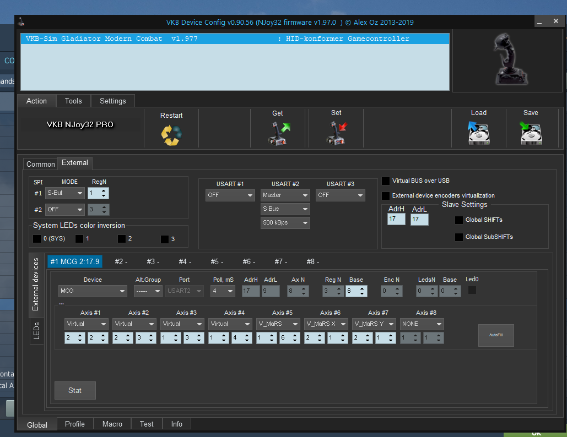Open the Alt.Group dropdown
The height and width of the screenshot is (437, 567).
tap(148, 291)
